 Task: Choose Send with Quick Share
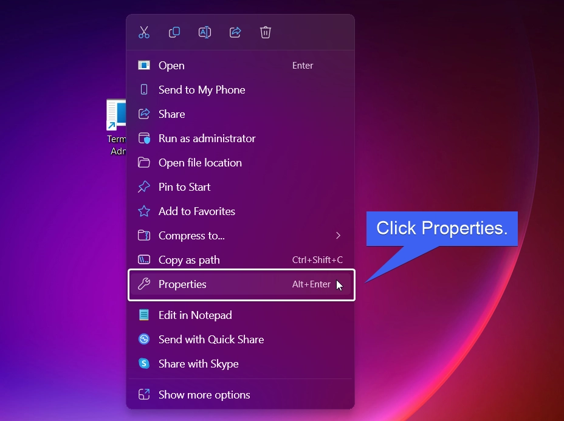point(240,340)
